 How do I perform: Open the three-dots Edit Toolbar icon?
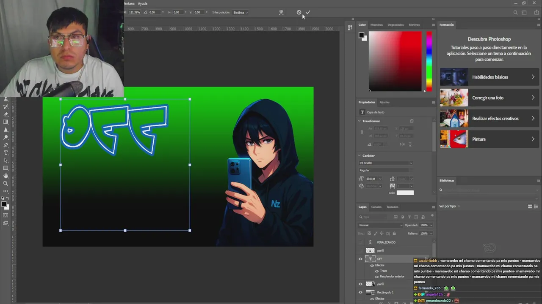click(6, 191)
